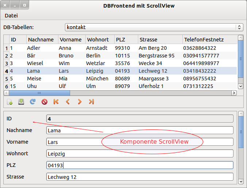Click the save record icon
Screen dimensions: 247x188
coord(21,102)
